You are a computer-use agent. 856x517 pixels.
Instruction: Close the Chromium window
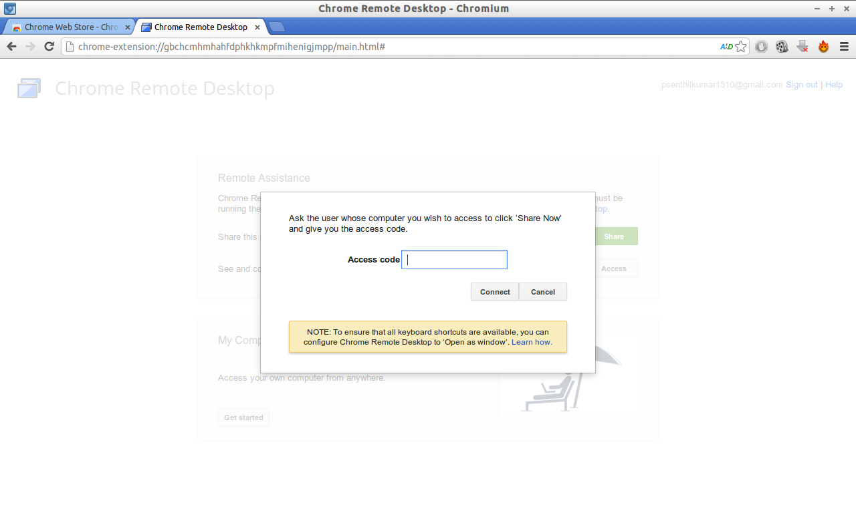tap(846, 9)
